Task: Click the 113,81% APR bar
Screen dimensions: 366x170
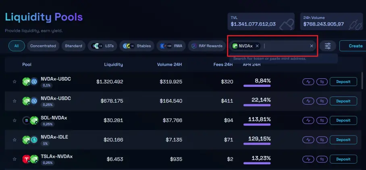Action: [257, 124]
